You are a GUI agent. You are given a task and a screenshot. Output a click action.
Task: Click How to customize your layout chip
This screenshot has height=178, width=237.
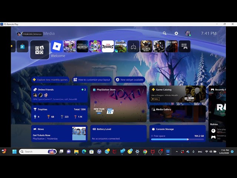pos(92,80)
